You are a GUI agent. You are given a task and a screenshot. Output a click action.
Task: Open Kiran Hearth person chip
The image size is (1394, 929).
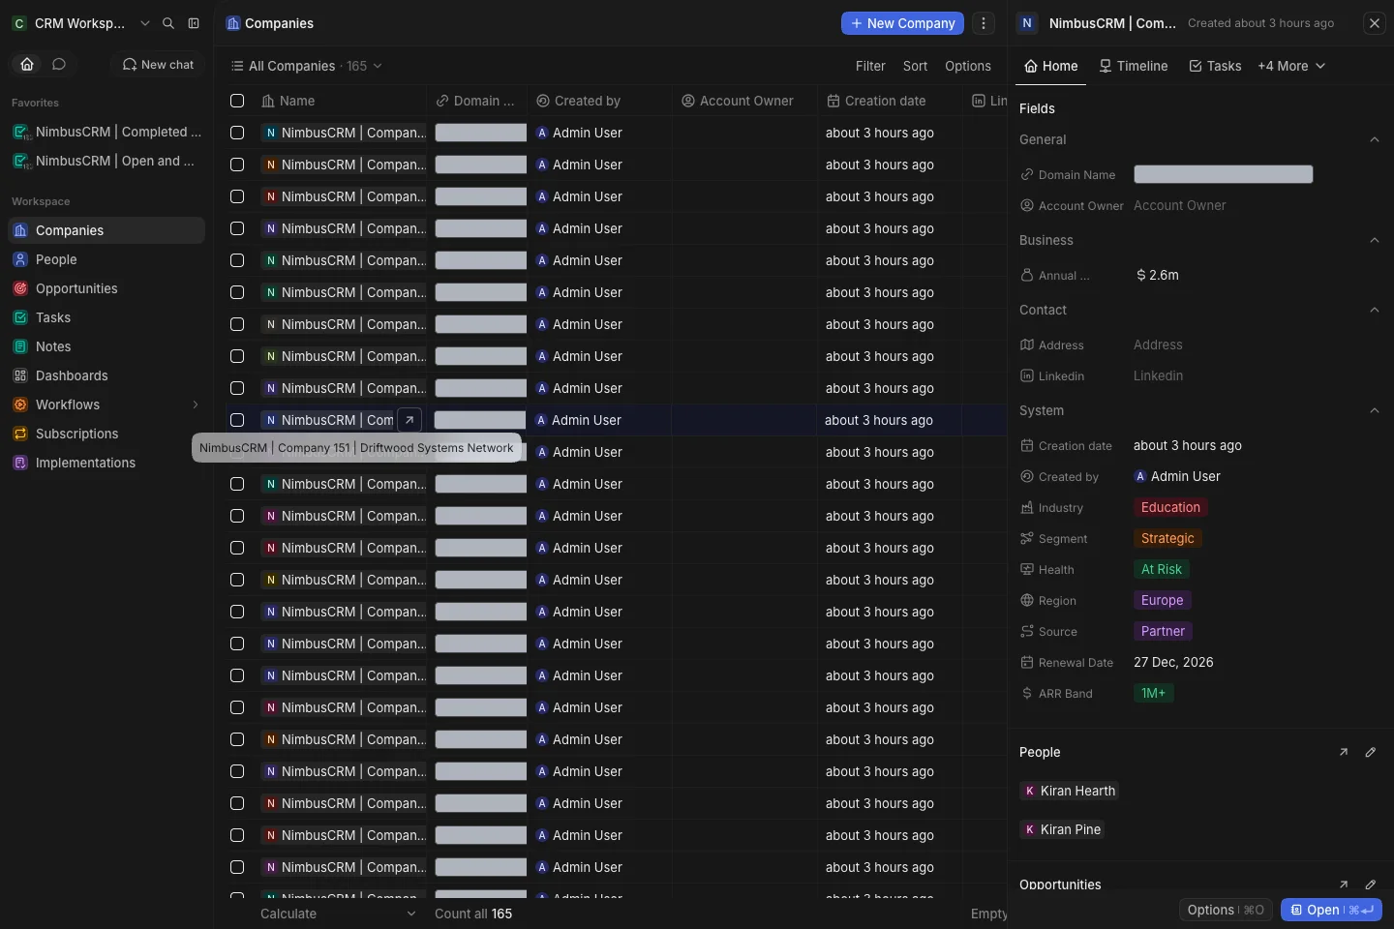1070,791
